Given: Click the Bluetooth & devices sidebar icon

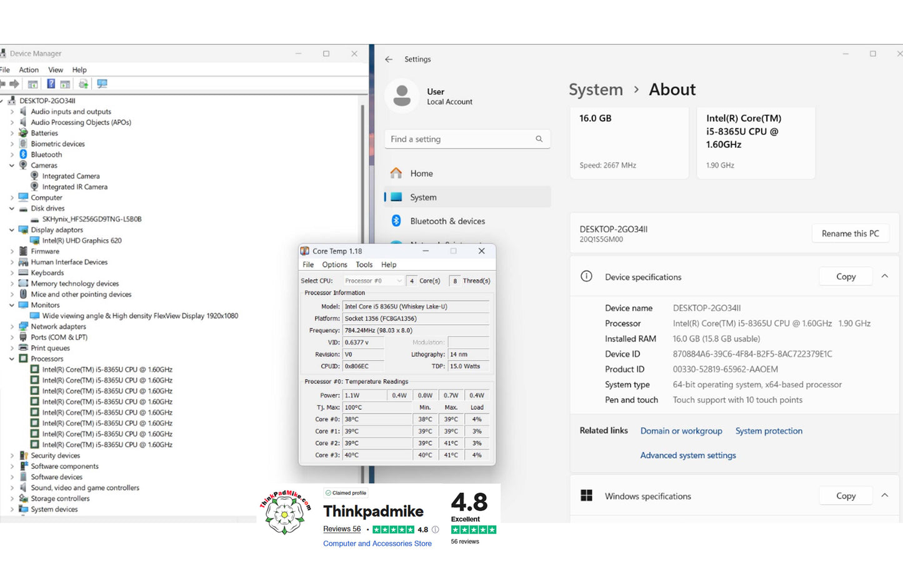Looking at the screenshot, I should click(396, 220).
